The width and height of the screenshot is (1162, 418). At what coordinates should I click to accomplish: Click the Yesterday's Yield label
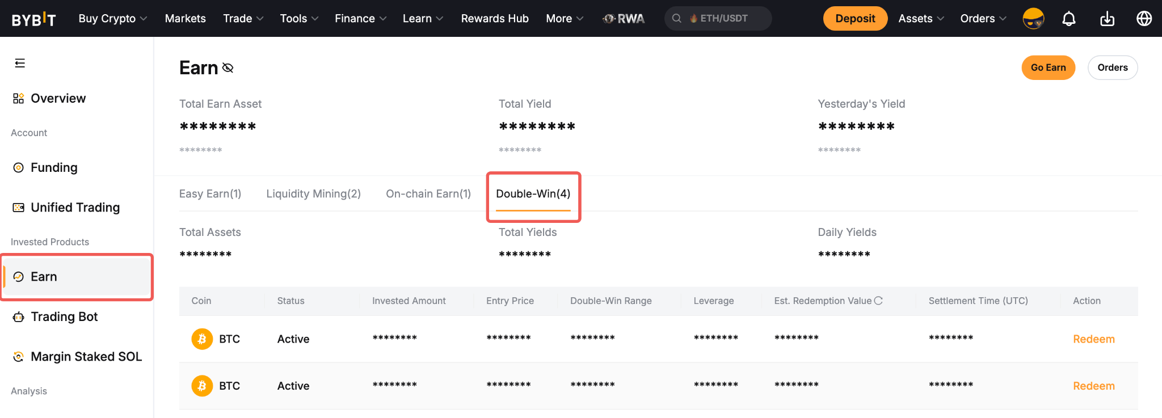[x=861, y=104]
